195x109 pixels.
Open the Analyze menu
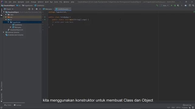pyautogui.click(x=34, y=2)
